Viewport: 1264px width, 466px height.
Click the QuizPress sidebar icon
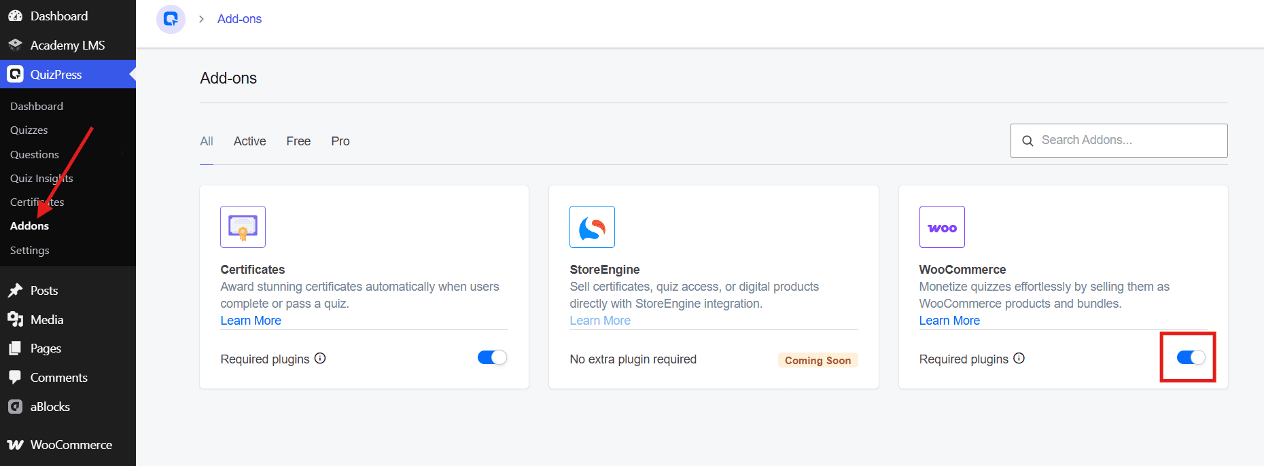click(15, 74)
